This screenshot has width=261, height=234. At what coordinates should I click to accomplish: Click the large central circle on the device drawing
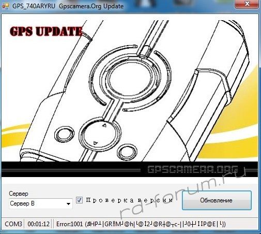click(x=132, y=80)
